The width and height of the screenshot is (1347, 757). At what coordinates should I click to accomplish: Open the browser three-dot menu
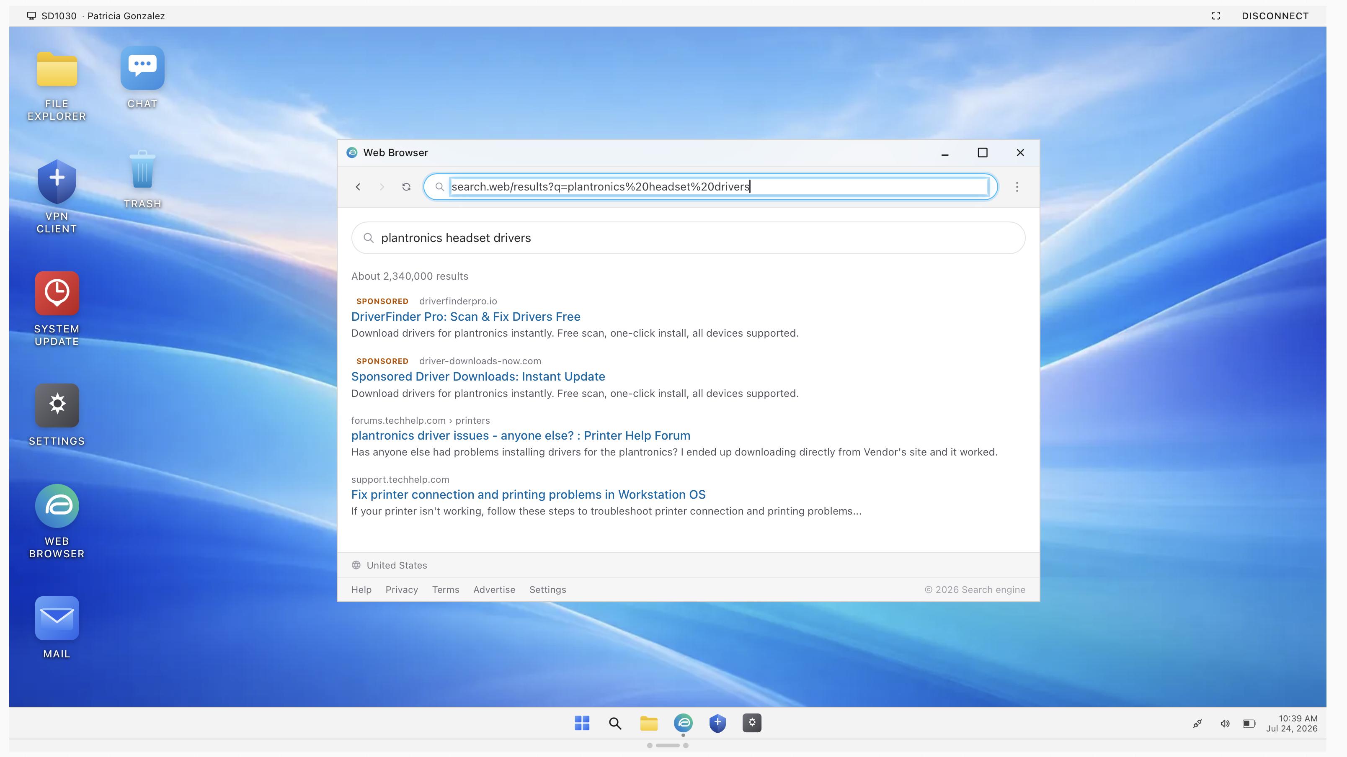pos(1017,187)
